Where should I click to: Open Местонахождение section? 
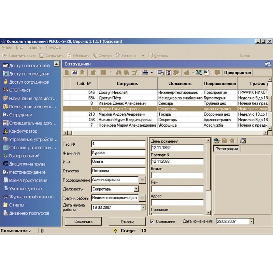[x=24, y=172]
